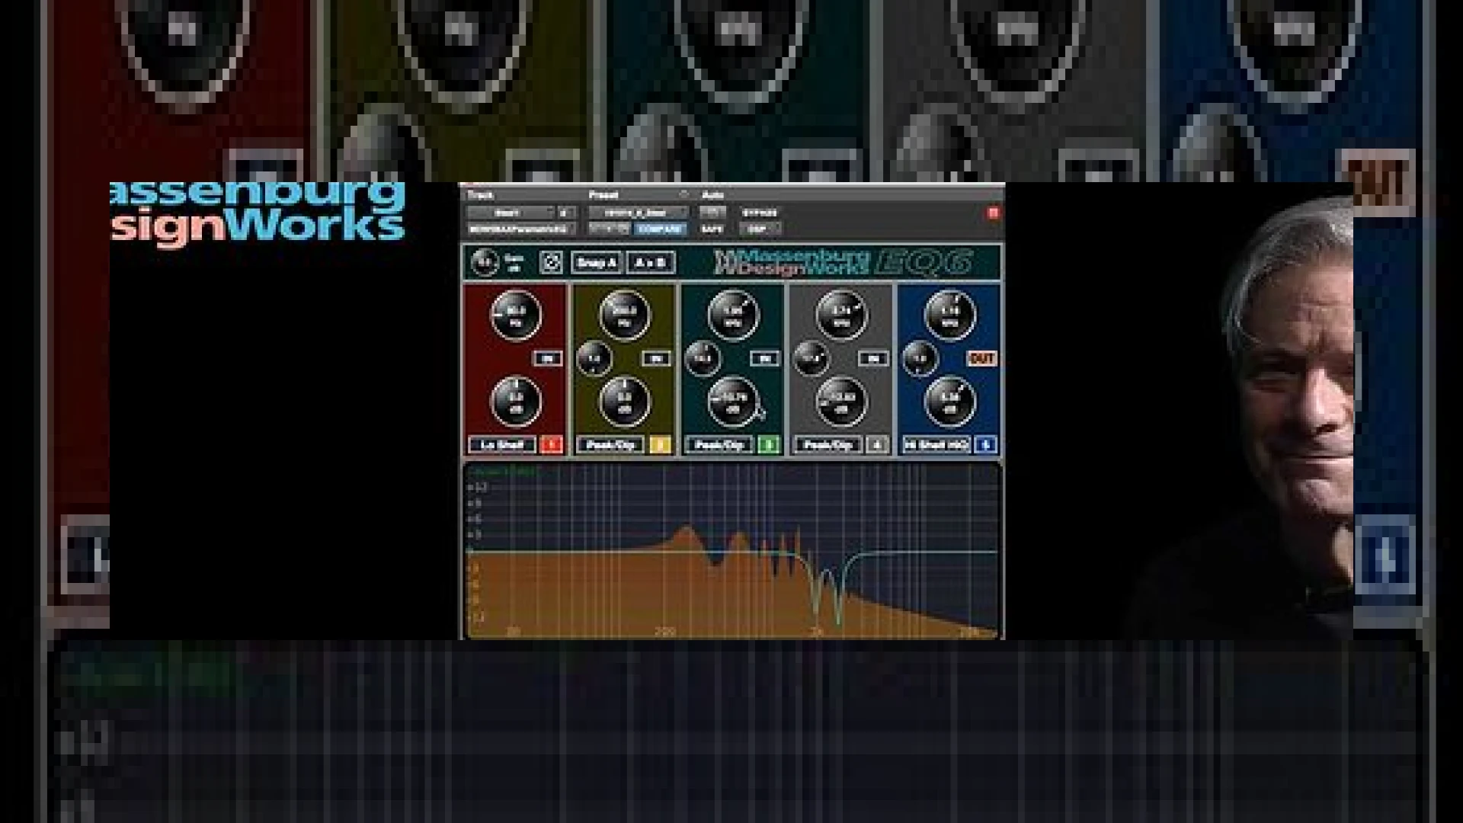Click the master gain knob in header

(x=485, y=262)
